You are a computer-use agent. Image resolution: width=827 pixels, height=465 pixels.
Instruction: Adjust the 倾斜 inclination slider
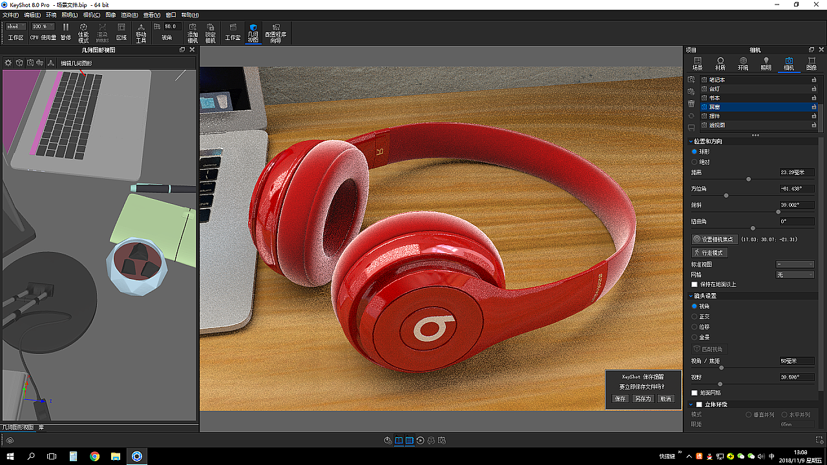point(778,211)
